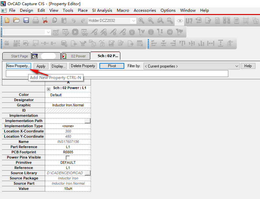The image size is (260, 199).
Task: Open the File menu
Action: (x=12, y=10)
